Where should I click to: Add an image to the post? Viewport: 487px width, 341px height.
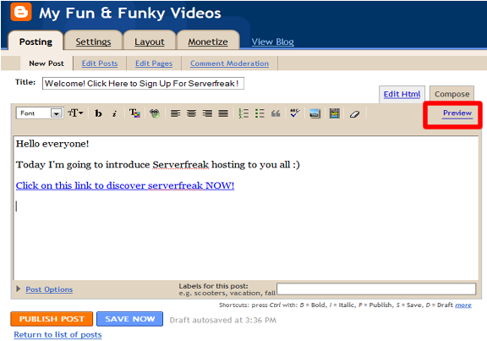(x=315, y=113)
